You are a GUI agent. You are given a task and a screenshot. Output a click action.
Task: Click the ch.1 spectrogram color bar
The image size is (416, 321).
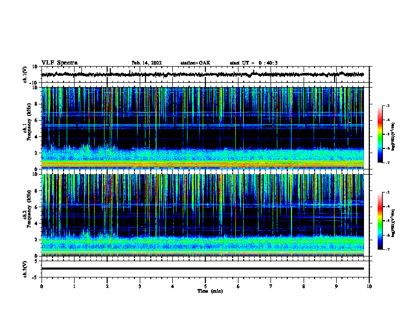tap(380, 134)
